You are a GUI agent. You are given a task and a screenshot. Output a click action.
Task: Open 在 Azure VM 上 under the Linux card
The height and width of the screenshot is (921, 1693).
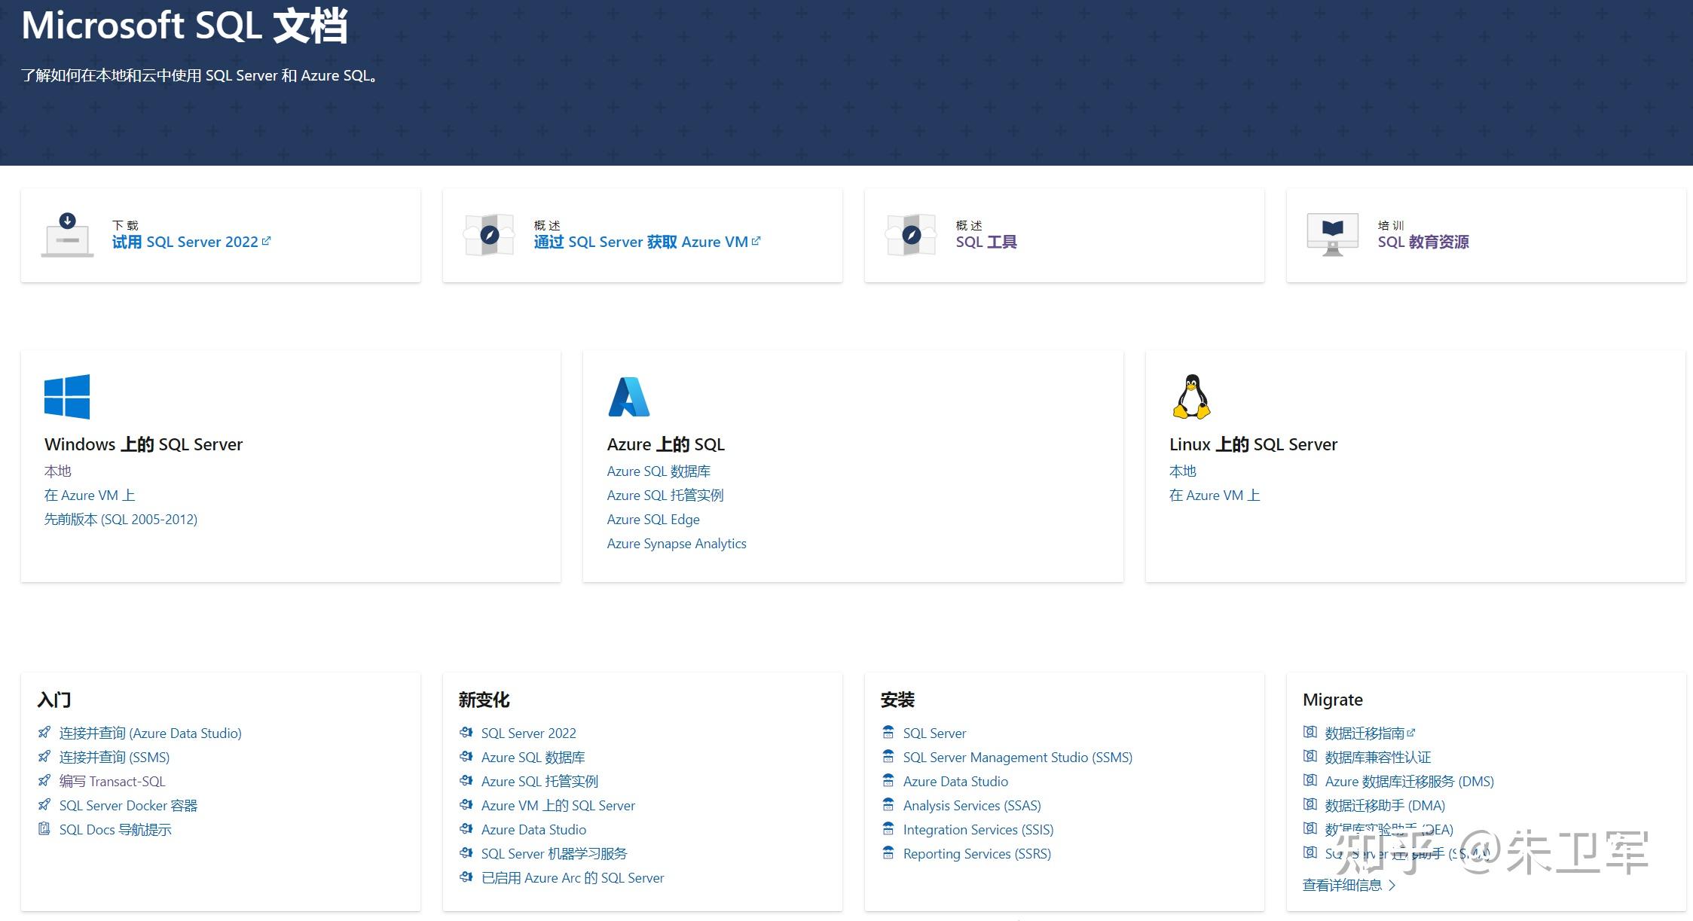pos(1215,496)
